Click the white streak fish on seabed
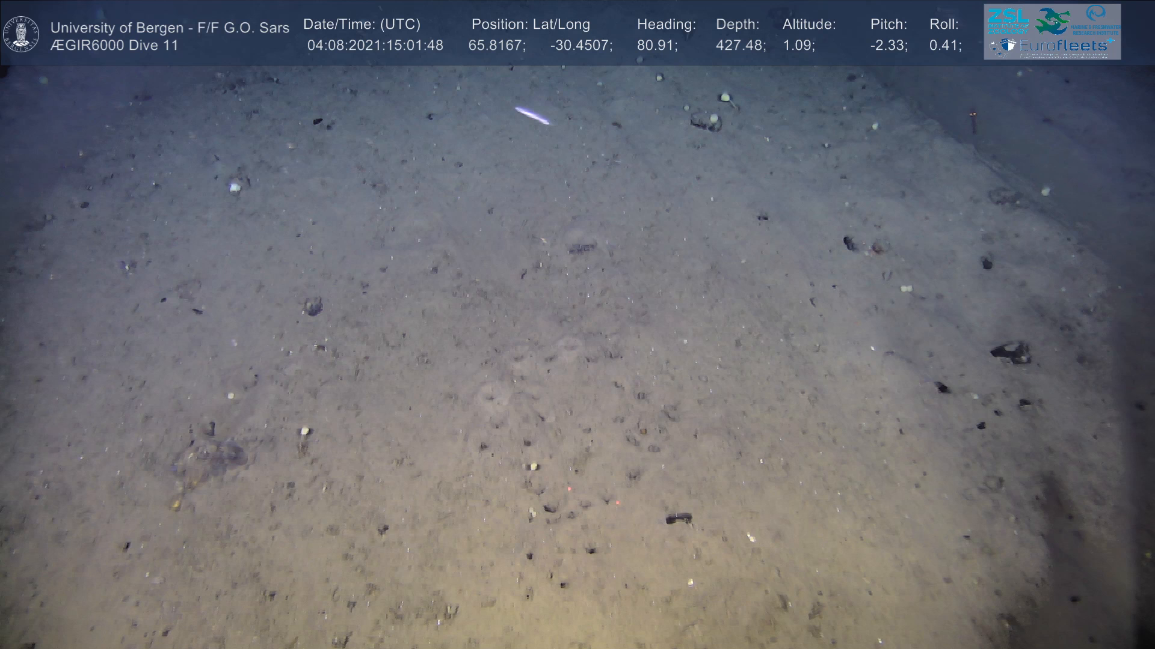This screenshot has width=1155, height=649. (532, 115)
